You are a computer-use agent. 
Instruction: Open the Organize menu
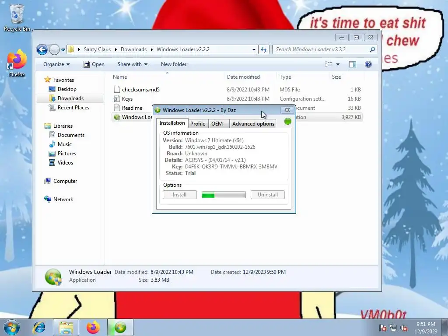coord(56,64)
